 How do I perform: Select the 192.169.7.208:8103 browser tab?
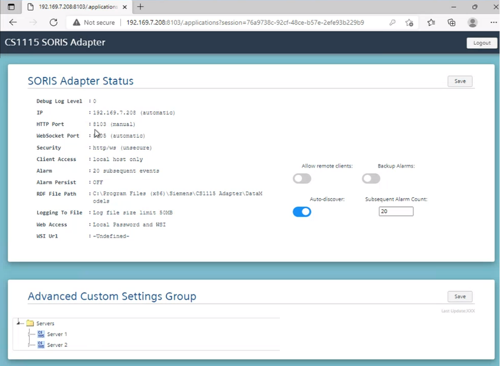tap(77, 6)
